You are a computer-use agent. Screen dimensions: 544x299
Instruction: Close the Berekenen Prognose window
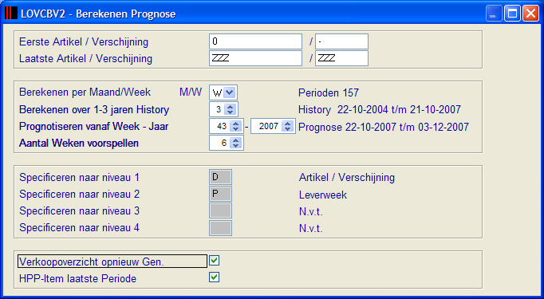click(530, 14)
